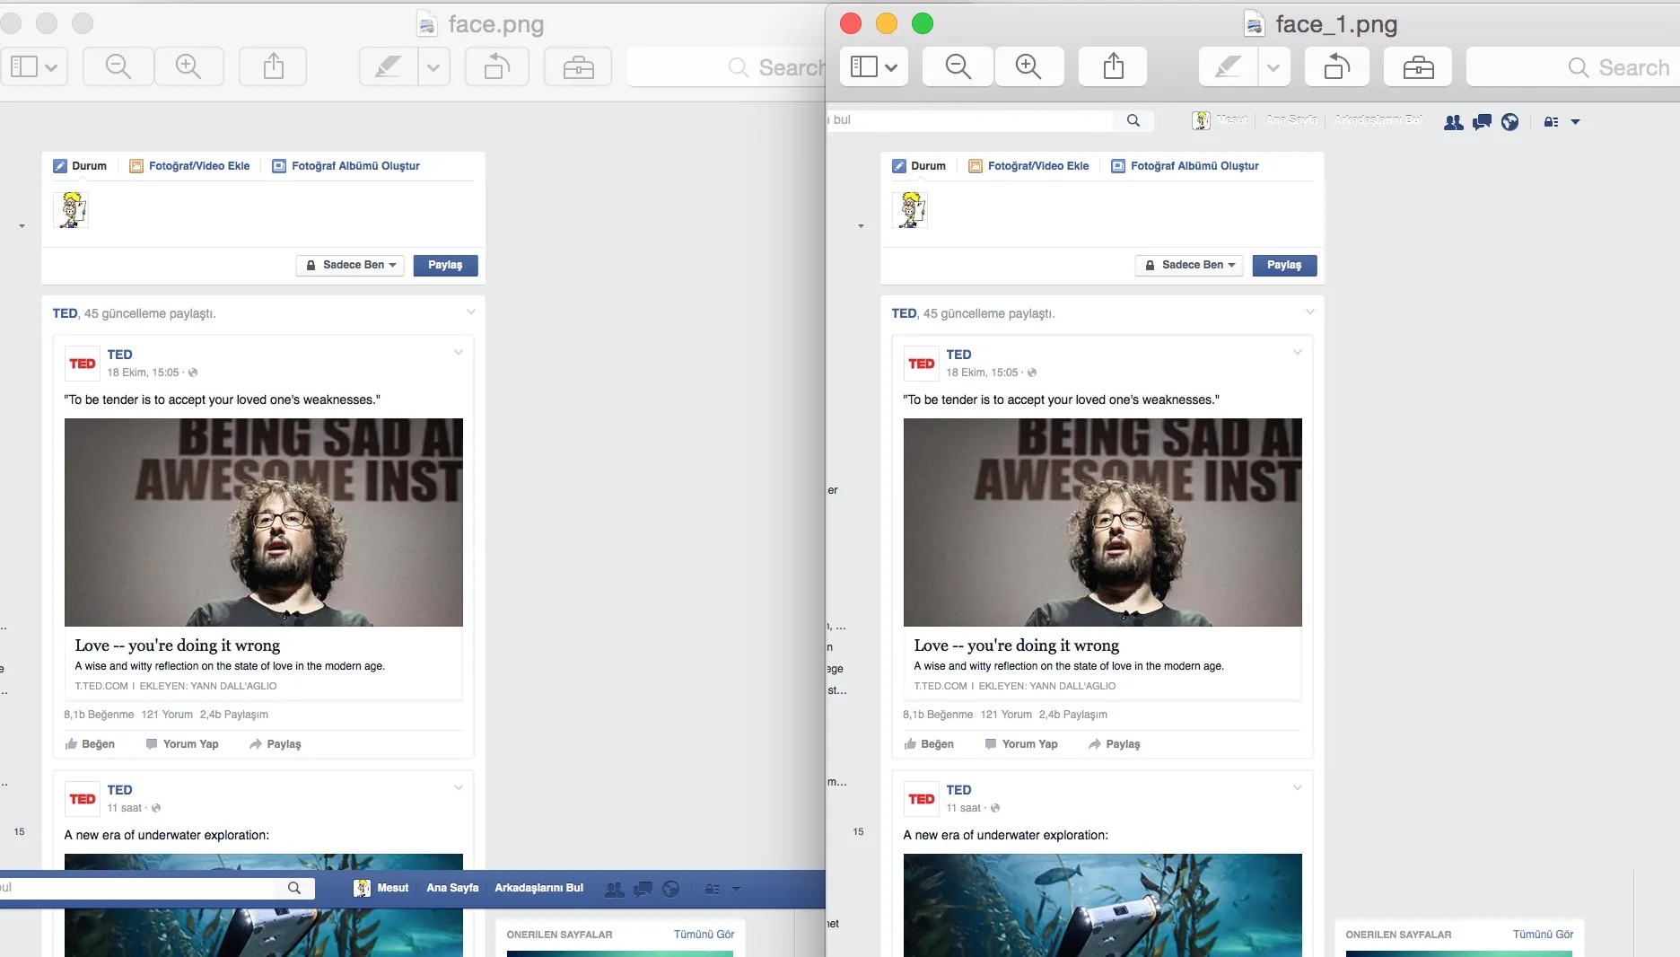The width and height of the screenshot is (1680, 957).
Task: Click the blue Paylaş button in face.png
Action: click(445, 265)
